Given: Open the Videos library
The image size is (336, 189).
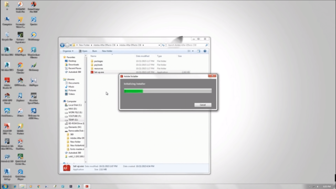Looking at the screenshot, I should [x=71, y=94].
